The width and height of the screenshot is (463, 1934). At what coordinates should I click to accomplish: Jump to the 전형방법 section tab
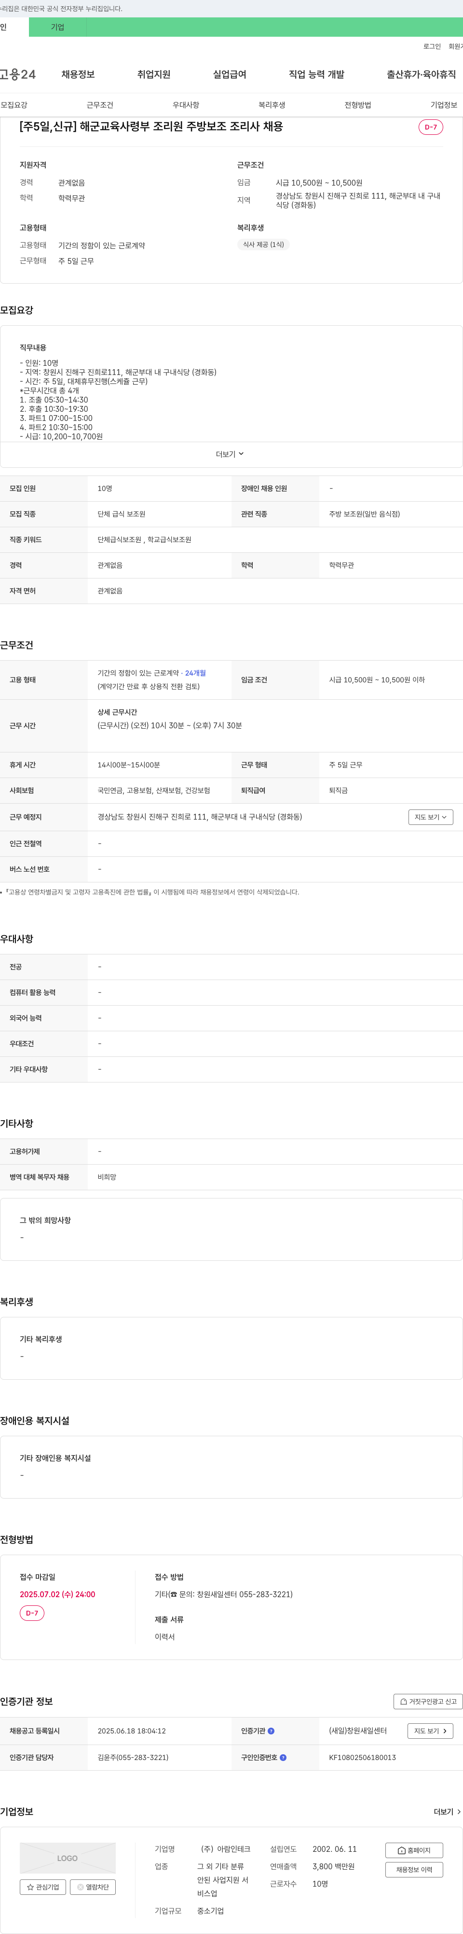(357, 105)
